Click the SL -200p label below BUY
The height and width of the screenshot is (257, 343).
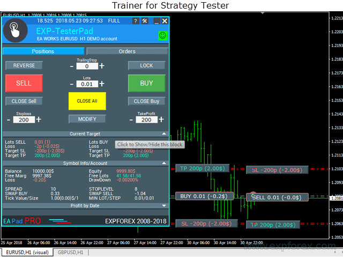pos(206,224)
